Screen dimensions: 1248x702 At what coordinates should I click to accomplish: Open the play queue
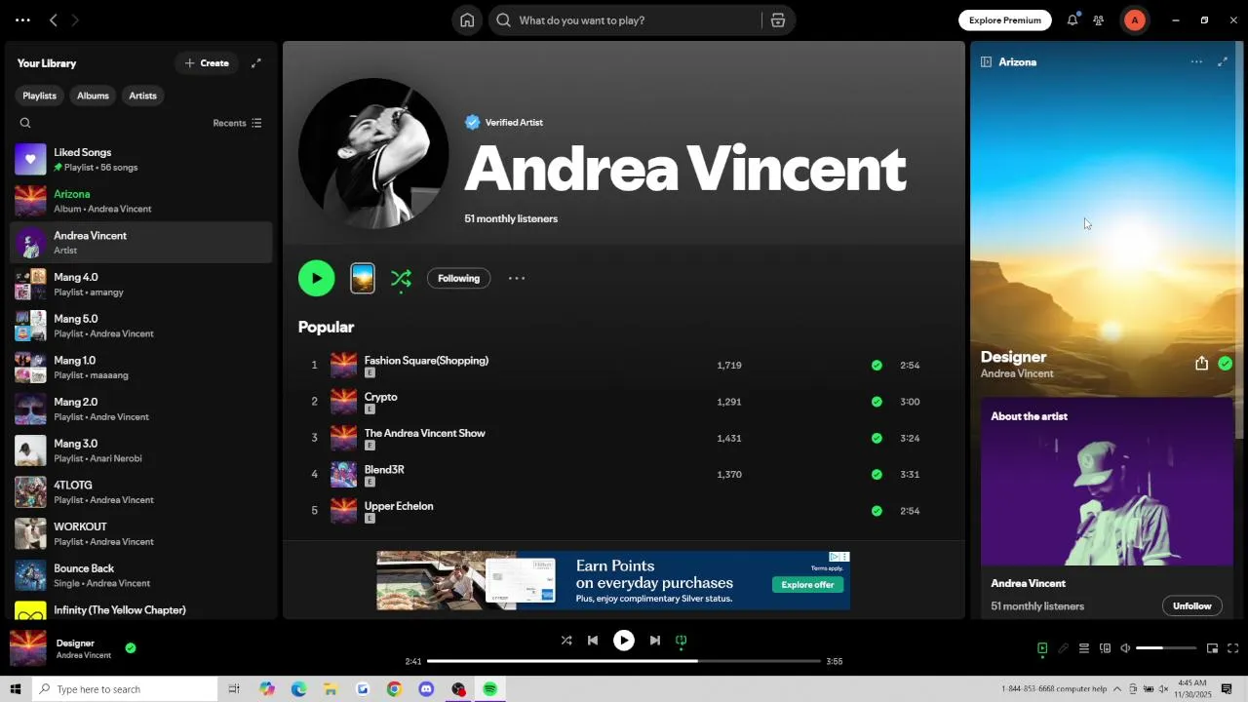pos(1083,648)
